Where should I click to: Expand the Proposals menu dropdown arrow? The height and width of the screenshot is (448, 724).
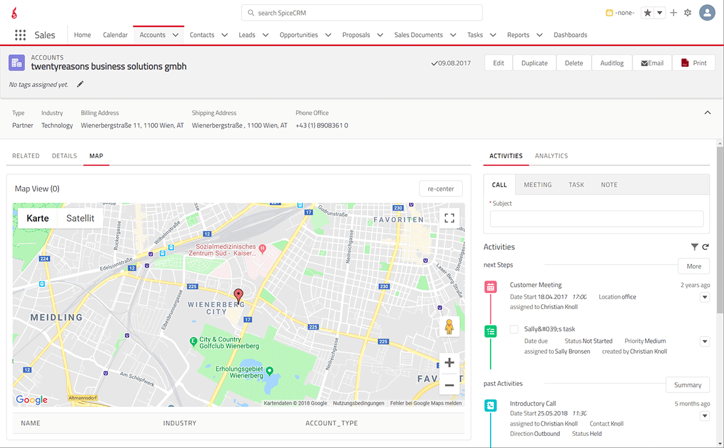pyautogui.click(x=380, y=35)
